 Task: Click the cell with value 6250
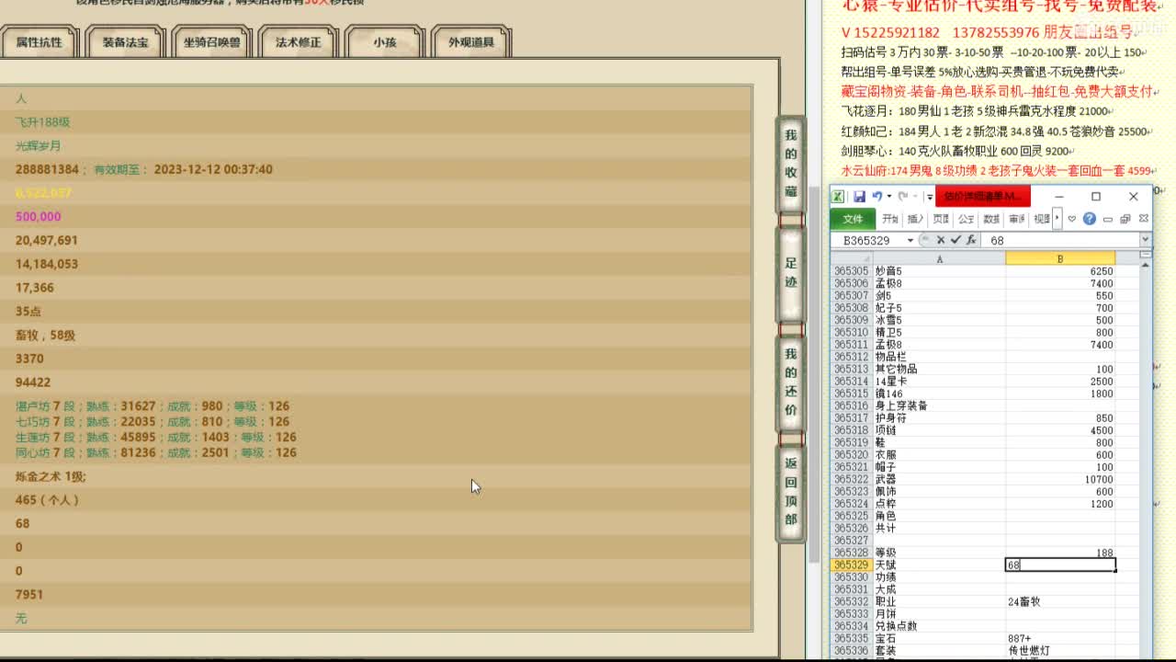[1060, 271]
